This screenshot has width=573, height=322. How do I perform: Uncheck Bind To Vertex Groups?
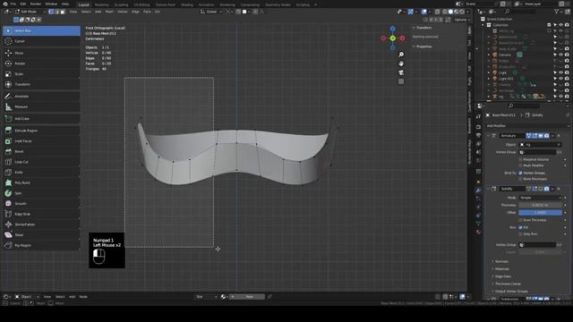(521, 173)
